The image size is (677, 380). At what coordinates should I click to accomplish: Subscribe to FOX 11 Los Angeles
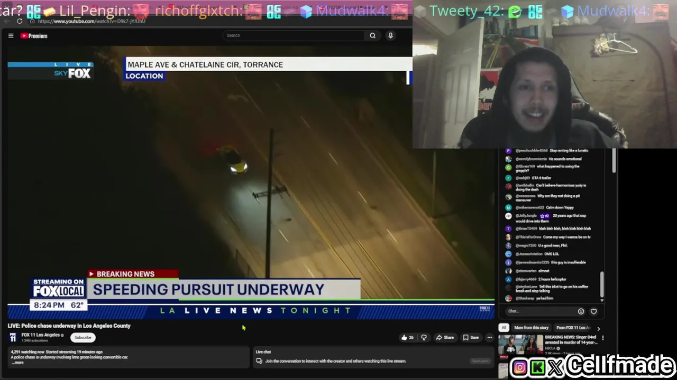[x=83, y=337]
